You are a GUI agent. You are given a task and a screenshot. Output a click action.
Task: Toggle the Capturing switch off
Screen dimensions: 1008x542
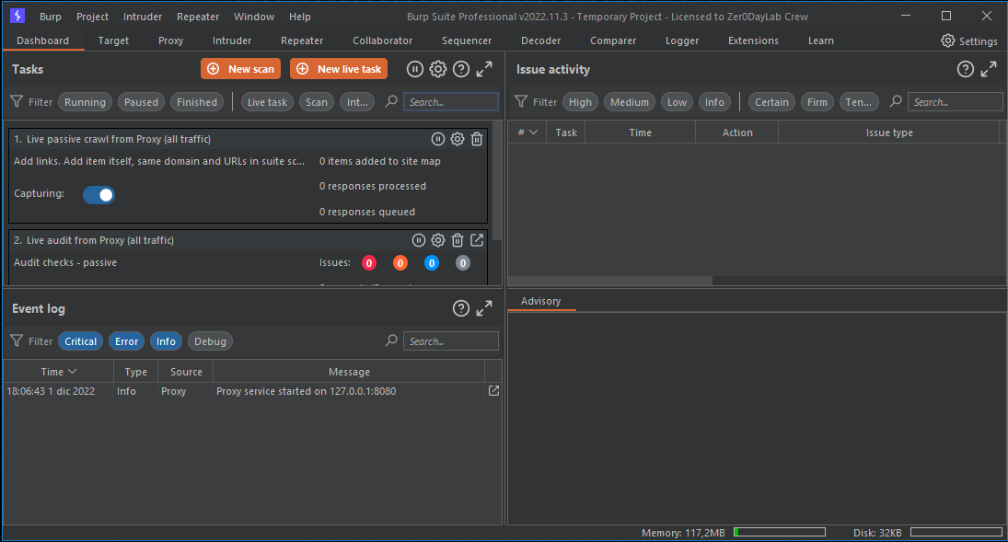99,195
